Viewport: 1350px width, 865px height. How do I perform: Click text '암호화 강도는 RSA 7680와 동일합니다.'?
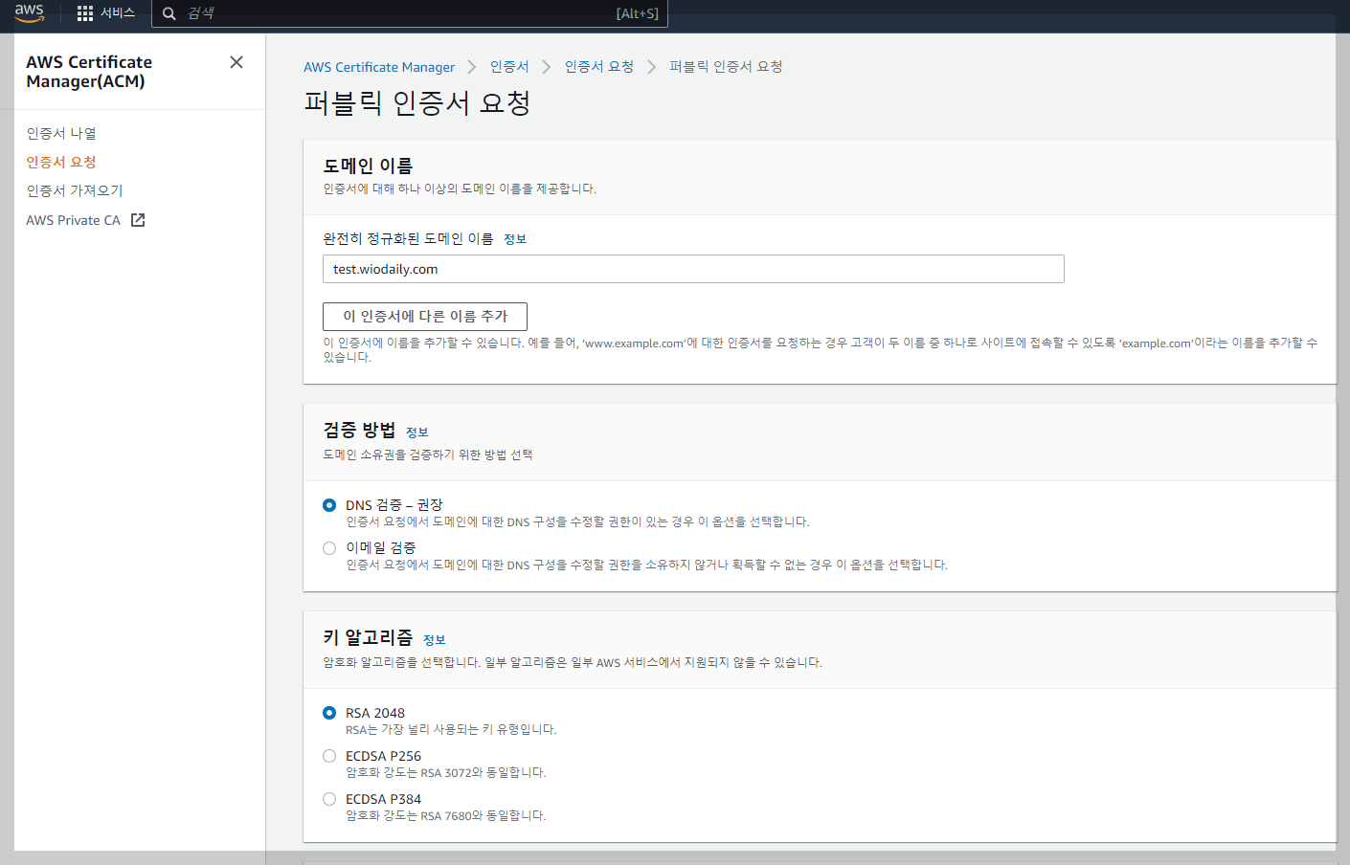[x=446, y=816]
